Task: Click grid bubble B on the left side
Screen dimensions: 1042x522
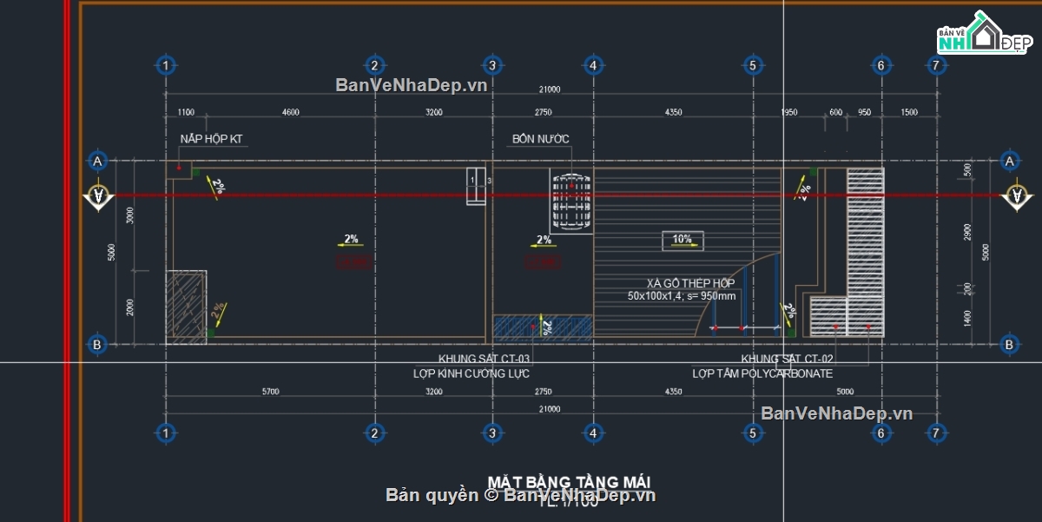Action: (97, 345)
